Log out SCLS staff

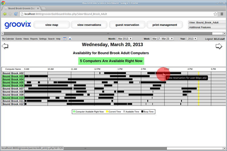215,39
